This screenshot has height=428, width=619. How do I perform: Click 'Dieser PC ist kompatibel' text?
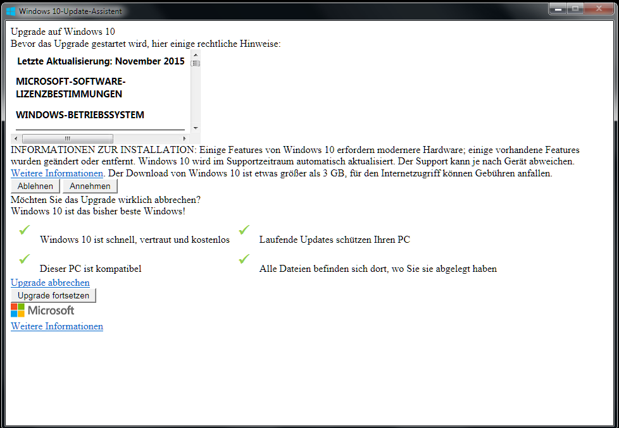click(x=91, y=269)
